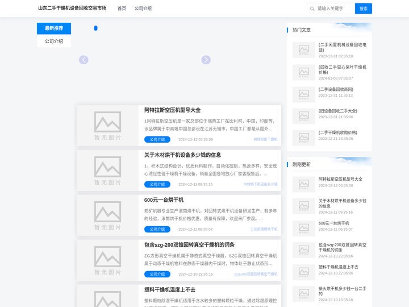Click thumbnail beside (二手设备回收商网)

click(x=304, y=94)
